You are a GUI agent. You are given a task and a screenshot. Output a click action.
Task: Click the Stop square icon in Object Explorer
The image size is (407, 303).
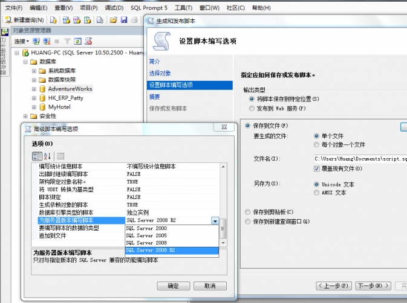coord(57,41)
